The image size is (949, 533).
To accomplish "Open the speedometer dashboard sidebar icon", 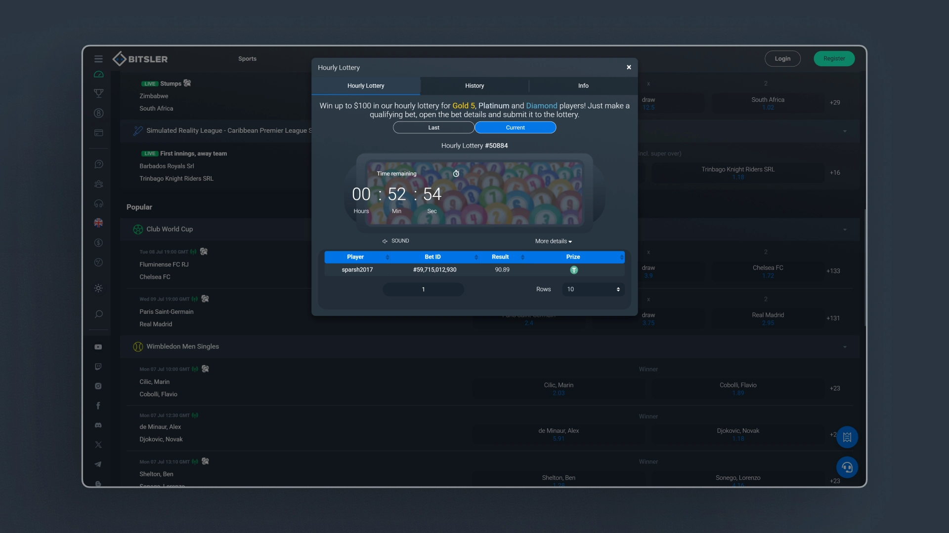I will pos(98,75).
